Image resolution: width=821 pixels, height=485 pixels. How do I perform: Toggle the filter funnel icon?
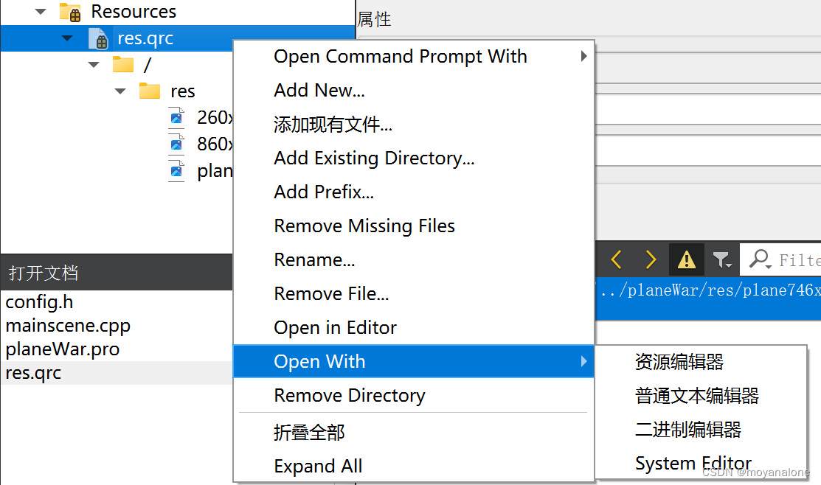tap(721, 259)
